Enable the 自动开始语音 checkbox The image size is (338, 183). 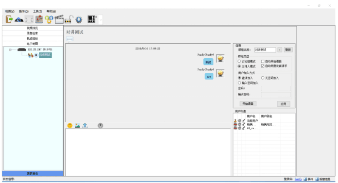click(x=263, y=61)
